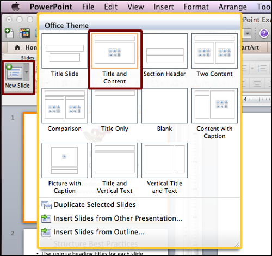
Task: Open the Insert menu
Action: 164,7
